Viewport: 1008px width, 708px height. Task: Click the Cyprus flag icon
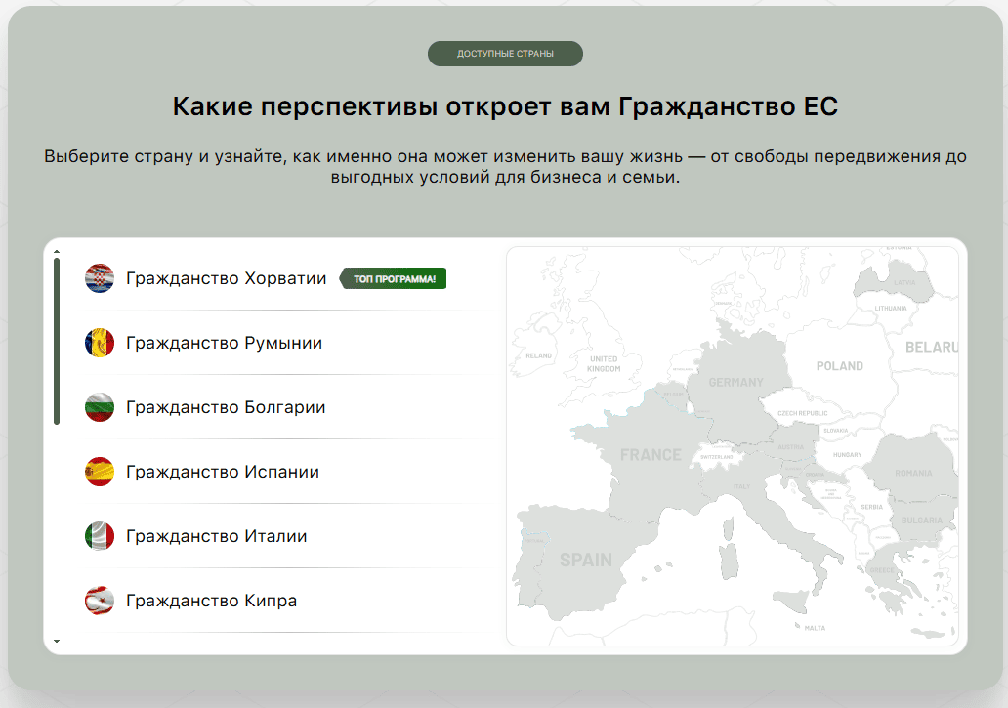point(100,600)
